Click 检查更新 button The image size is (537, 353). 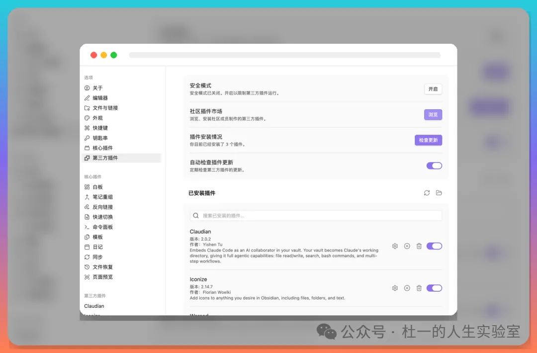(x=428, y=140)
